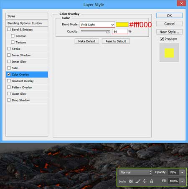Uncheck the Color Overlay checkbox
The height and width of the screenshot is (189, 188).
coord(9,74)
